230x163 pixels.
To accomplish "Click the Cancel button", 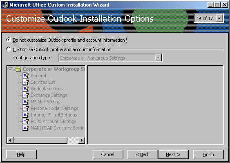I will [x=108, y=154].
